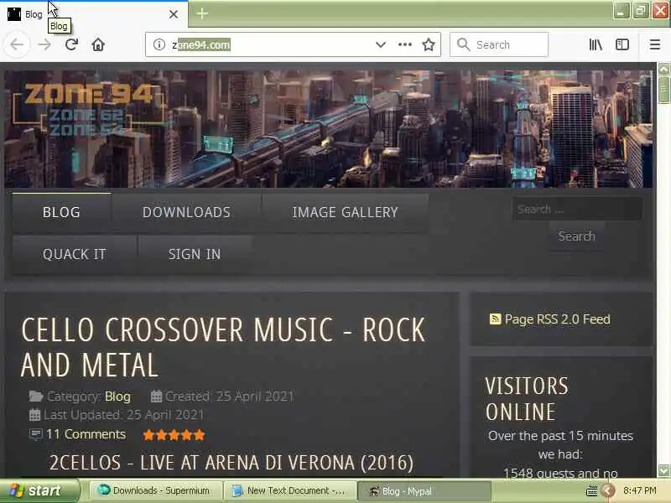The image size is (671, 503).
Task: Click the Zone 94 logo in the banner
Action: [x=90, y=109]
